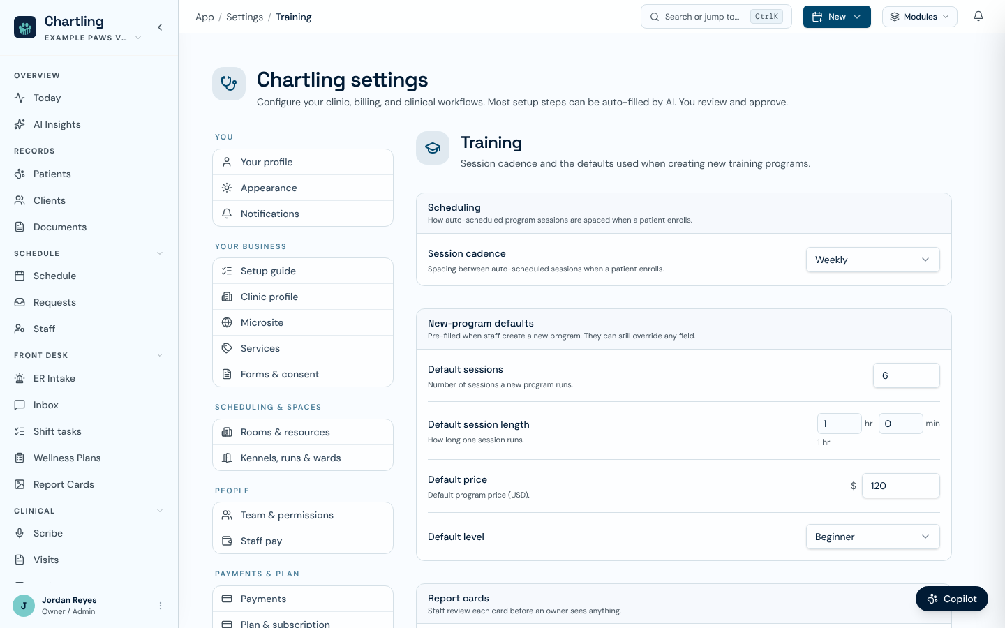The height and width of the screenshot is (628, 1005).
Task: Click the session length hours field
Action: tap(839, 424)
